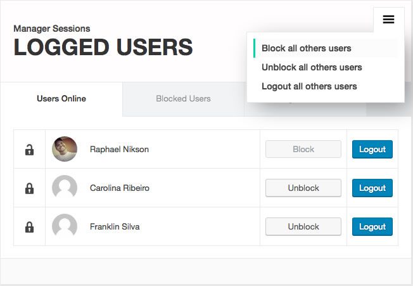Switch to the Users Online tab
Viewport: 413px width, 286px height.
click(61, 99)
